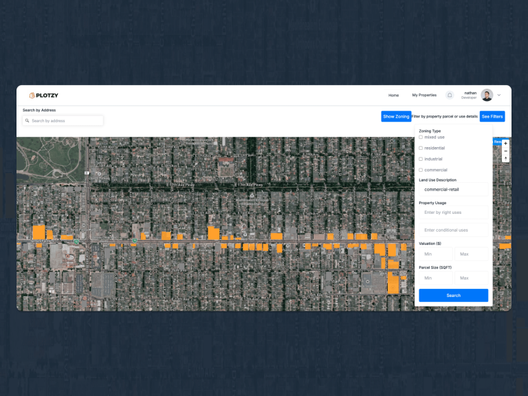The height and width of the screenshot is (396, 528).
Task: Open My Properties in the navigation
Action: [424, 96]
